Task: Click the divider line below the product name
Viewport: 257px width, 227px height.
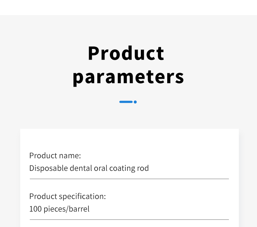Action: tap(129, 179)
